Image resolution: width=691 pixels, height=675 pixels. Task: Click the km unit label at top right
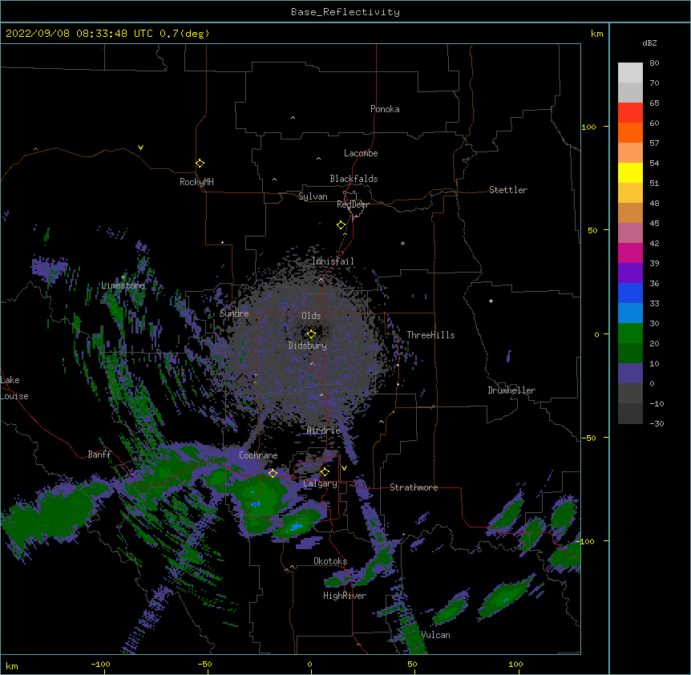[597, 34]
